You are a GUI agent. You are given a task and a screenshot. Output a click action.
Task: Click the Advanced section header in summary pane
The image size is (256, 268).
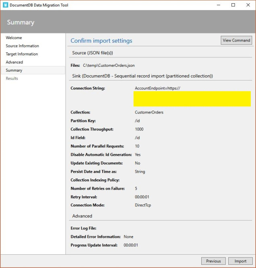tap(82, 216)
